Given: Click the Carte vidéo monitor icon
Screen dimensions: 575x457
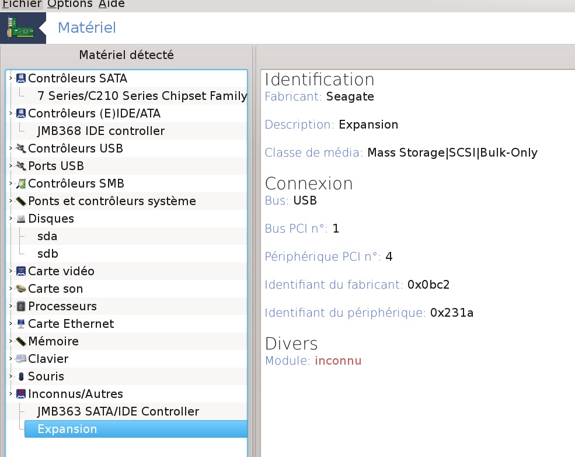Looking at the screenshot, I should [21, 271].
